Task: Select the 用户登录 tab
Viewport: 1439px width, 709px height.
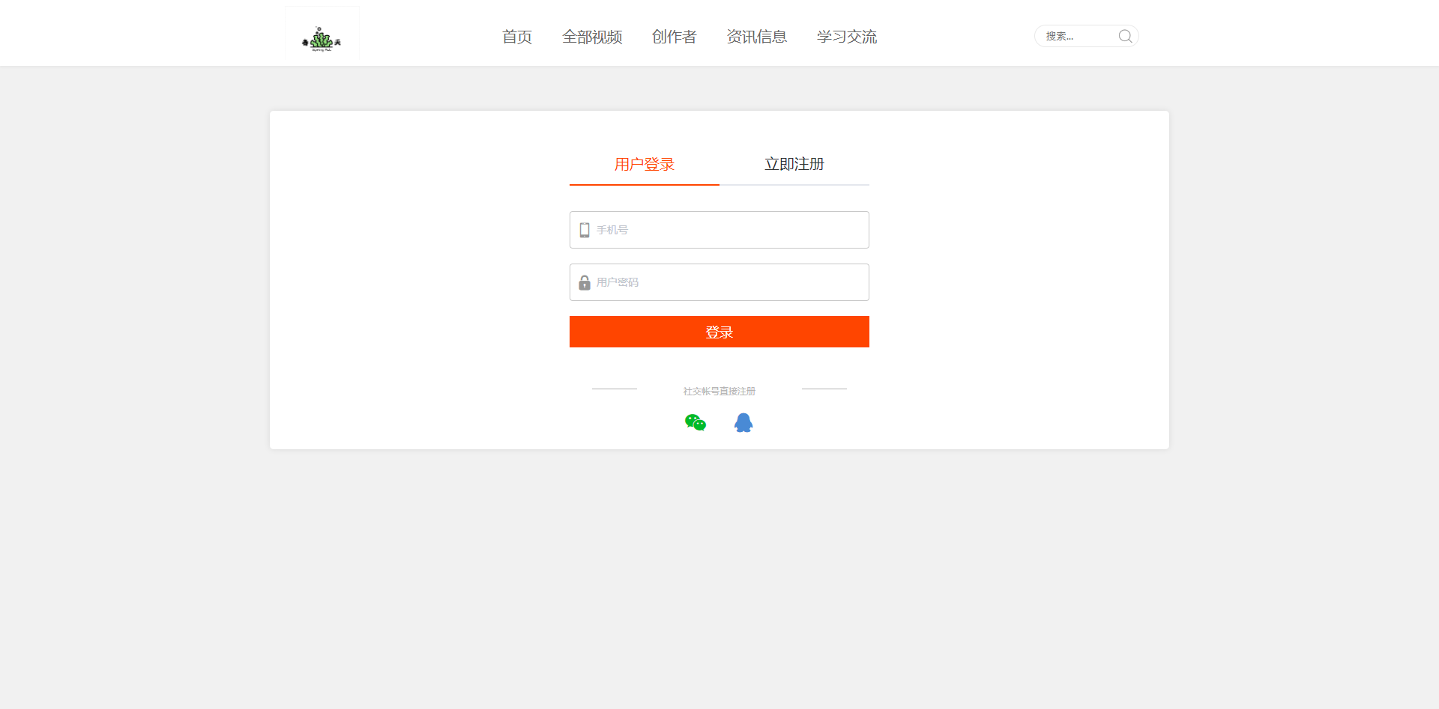Action: coord(645,164)
